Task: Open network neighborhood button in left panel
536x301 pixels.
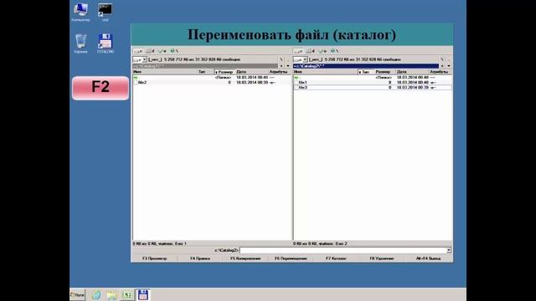Action: coord(174,51)
